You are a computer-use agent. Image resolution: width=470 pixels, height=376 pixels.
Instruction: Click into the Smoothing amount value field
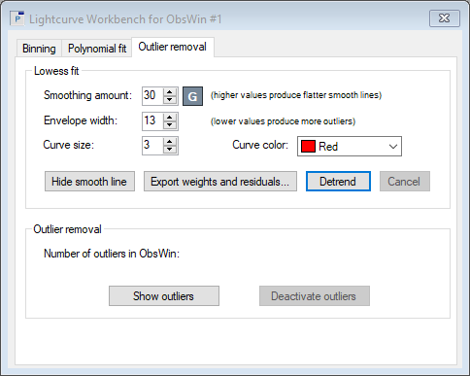[152, 96]
